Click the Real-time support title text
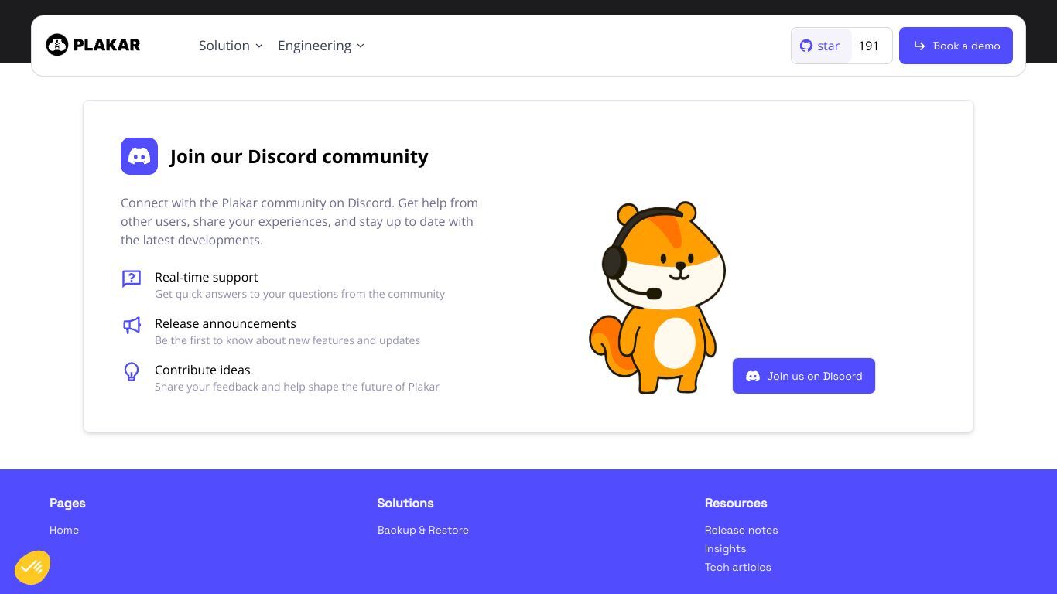 206,277
